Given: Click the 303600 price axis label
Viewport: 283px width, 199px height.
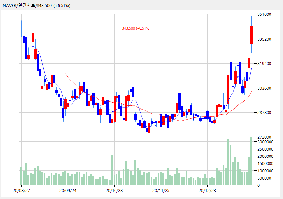Looking at the screenshot, I should (264, 88).
